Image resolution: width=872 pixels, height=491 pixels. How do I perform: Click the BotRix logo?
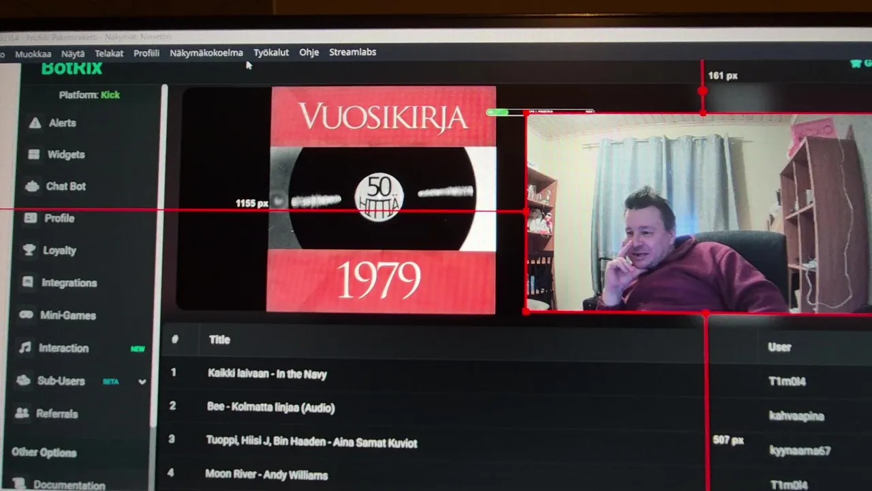point(72,68)
